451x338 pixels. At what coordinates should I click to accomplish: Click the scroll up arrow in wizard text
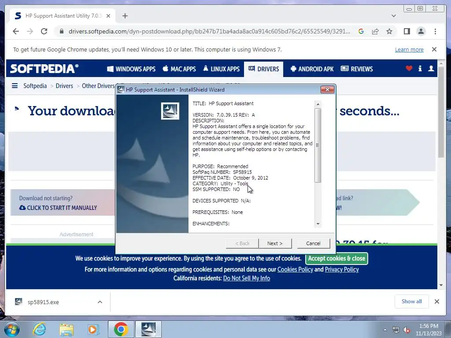click(x=318, y=104)
